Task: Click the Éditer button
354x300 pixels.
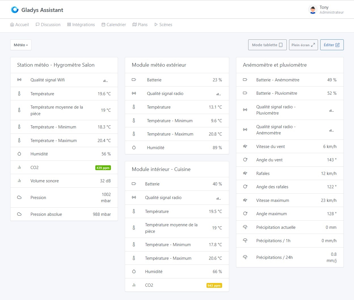Action: pyautogui.click(x=332, y=45)
